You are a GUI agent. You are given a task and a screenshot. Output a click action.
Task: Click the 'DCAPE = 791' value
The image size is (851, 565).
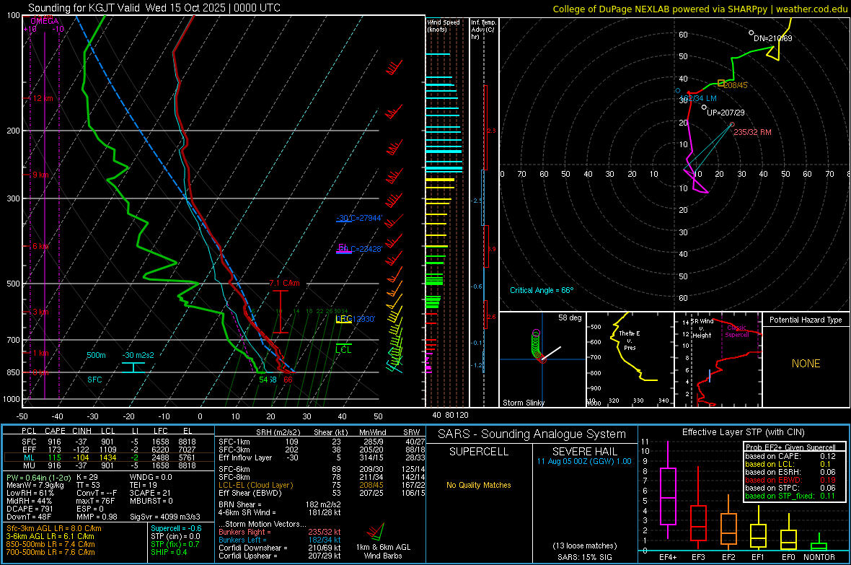point(30,509)
